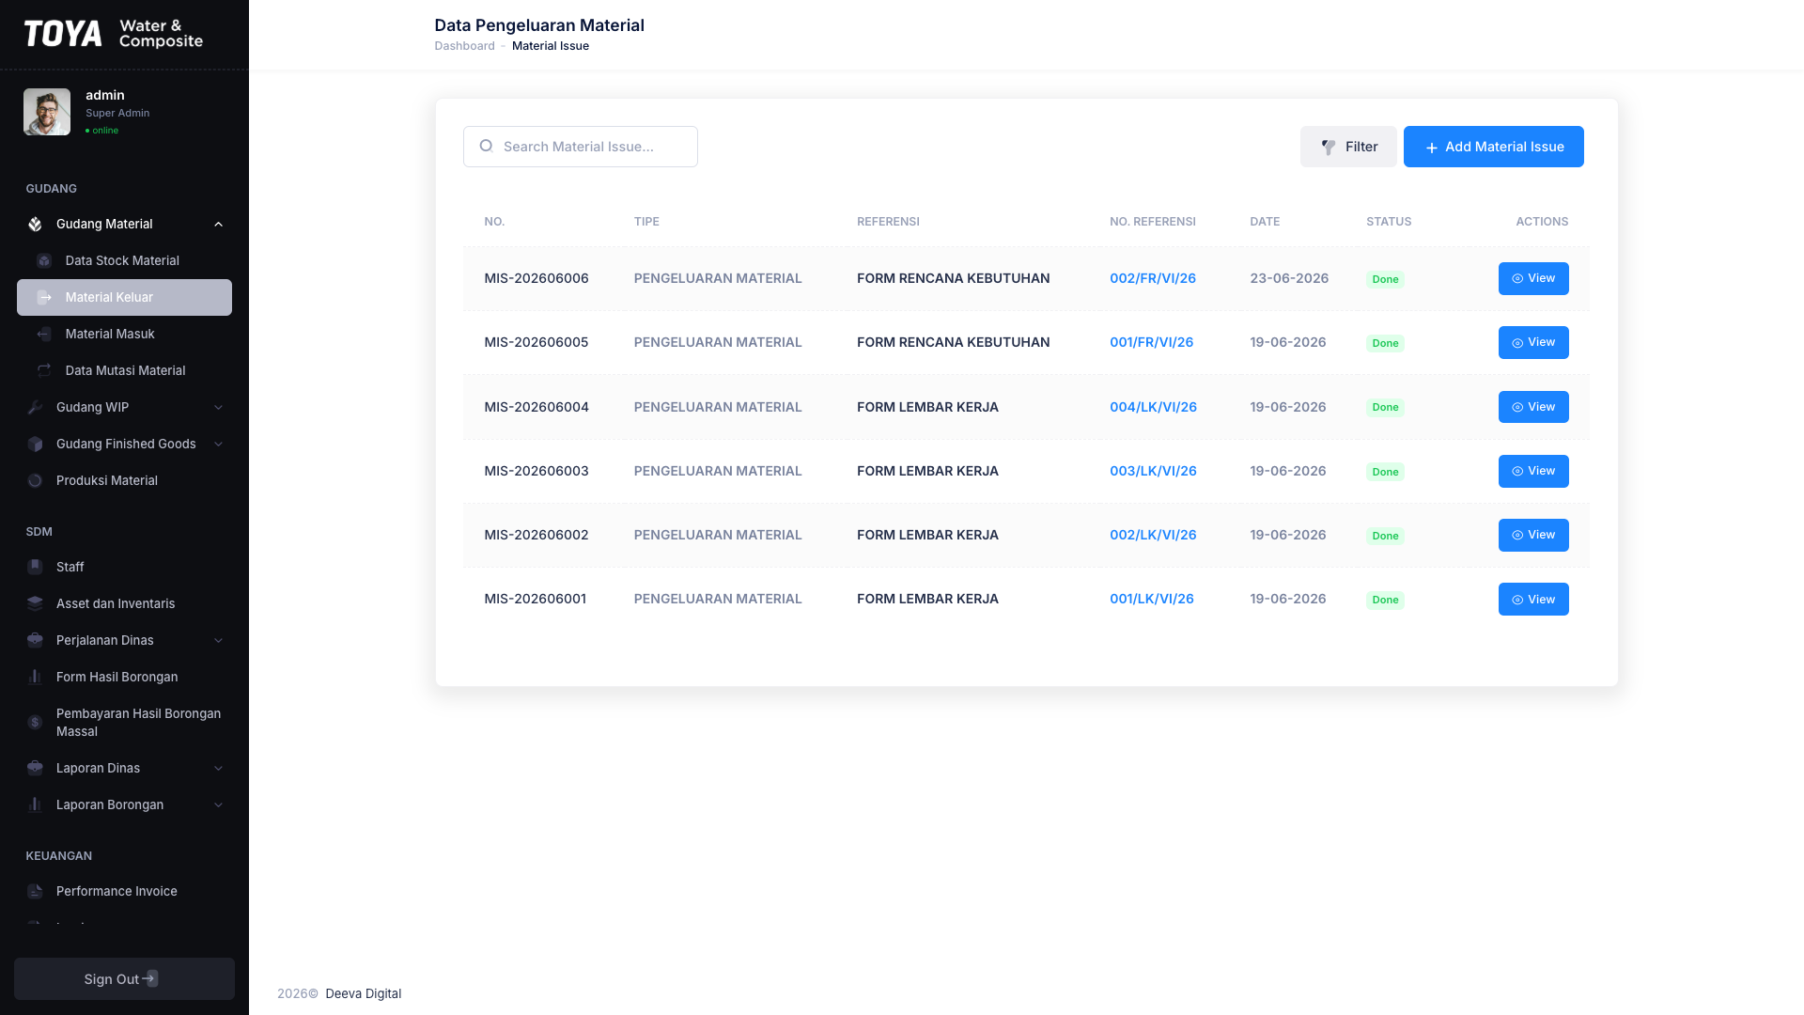Open Material Masuk menu item
The width and height of the screenshot is (1804, 1015).
coord(124,335)
